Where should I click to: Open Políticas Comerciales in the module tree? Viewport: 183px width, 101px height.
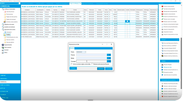(3, 8)
